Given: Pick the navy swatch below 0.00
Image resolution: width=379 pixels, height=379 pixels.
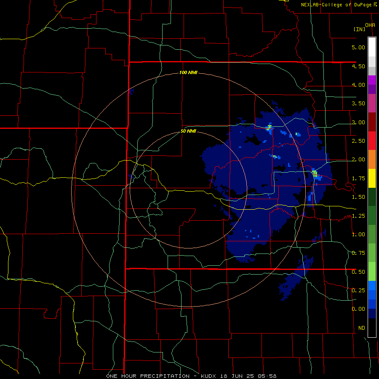Looking at the screenshot, I should pos(372,314).
